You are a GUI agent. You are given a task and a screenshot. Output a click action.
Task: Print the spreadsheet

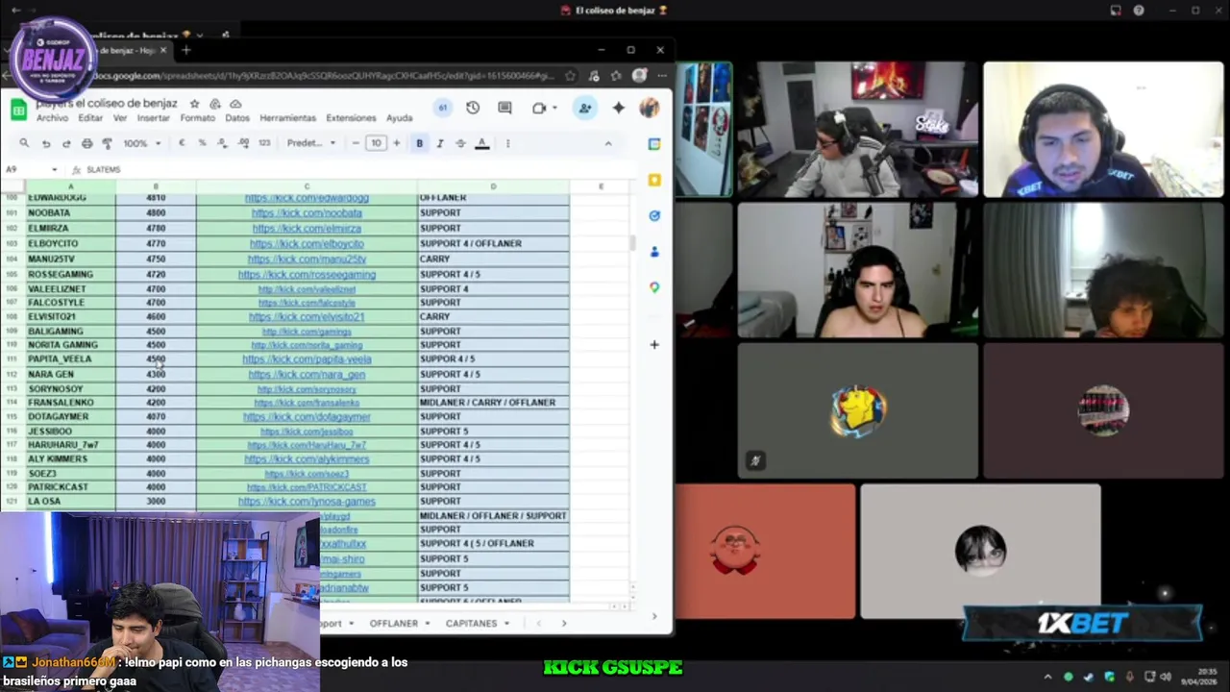click(x=86, y=143)
